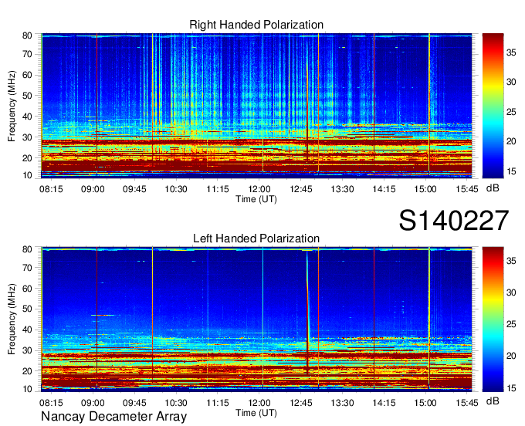The width and height of the screenshot is (525, 426).
Task: Click the 25 value on Right Handed colorbar
Action: pos(511,112)
